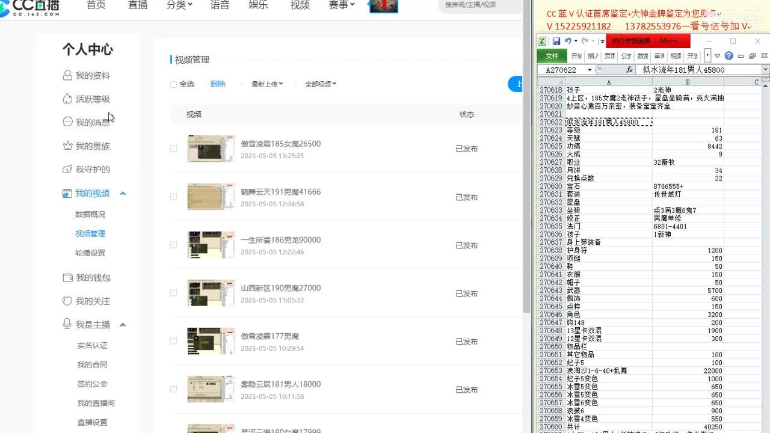
Task: Check the box for 一生所爱186男龙90000
Action: 173,245
